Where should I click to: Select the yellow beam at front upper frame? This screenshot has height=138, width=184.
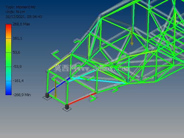point(59,62)
